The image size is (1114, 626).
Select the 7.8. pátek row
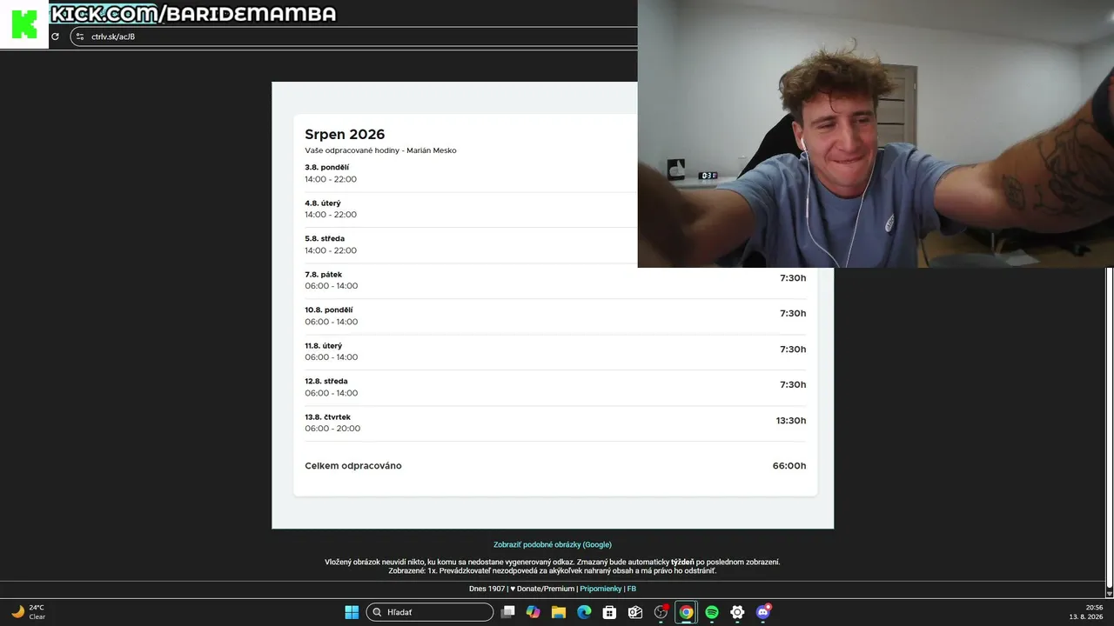point(555,280)
